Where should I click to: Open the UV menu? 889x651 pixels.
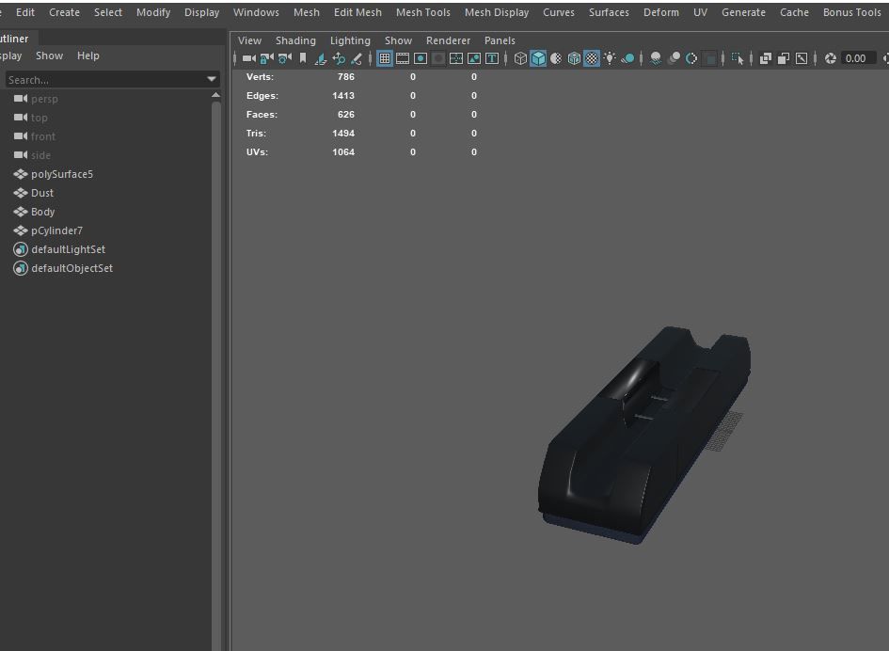(x=700, y=12)
